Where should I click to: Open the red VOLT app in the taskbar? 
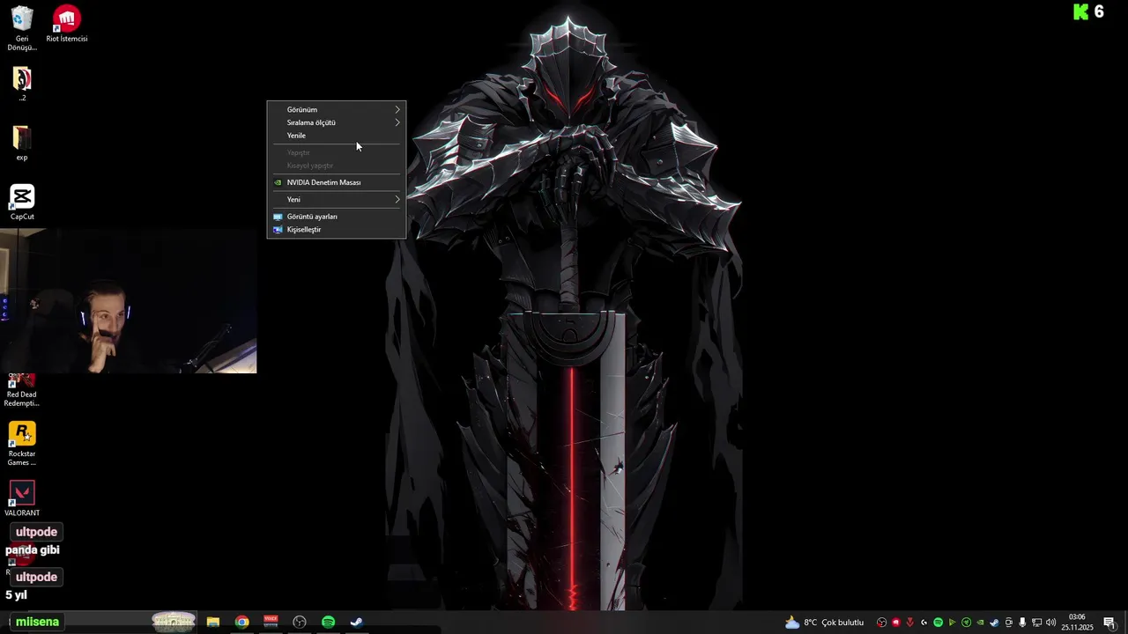click(x=271, y=622)
